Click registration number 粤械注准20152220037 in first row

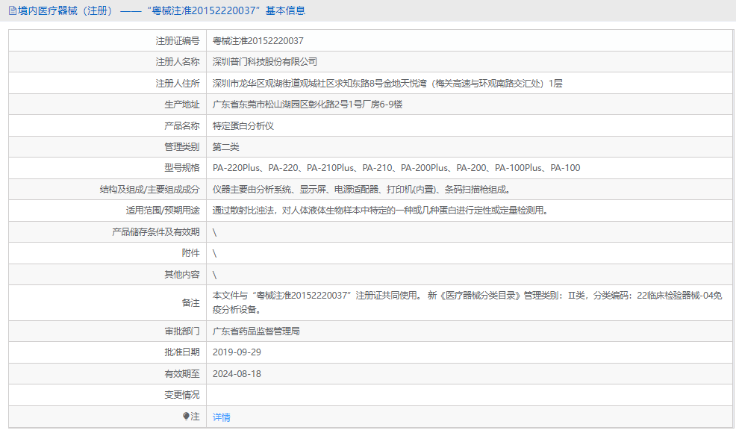(x=258, y=41)
